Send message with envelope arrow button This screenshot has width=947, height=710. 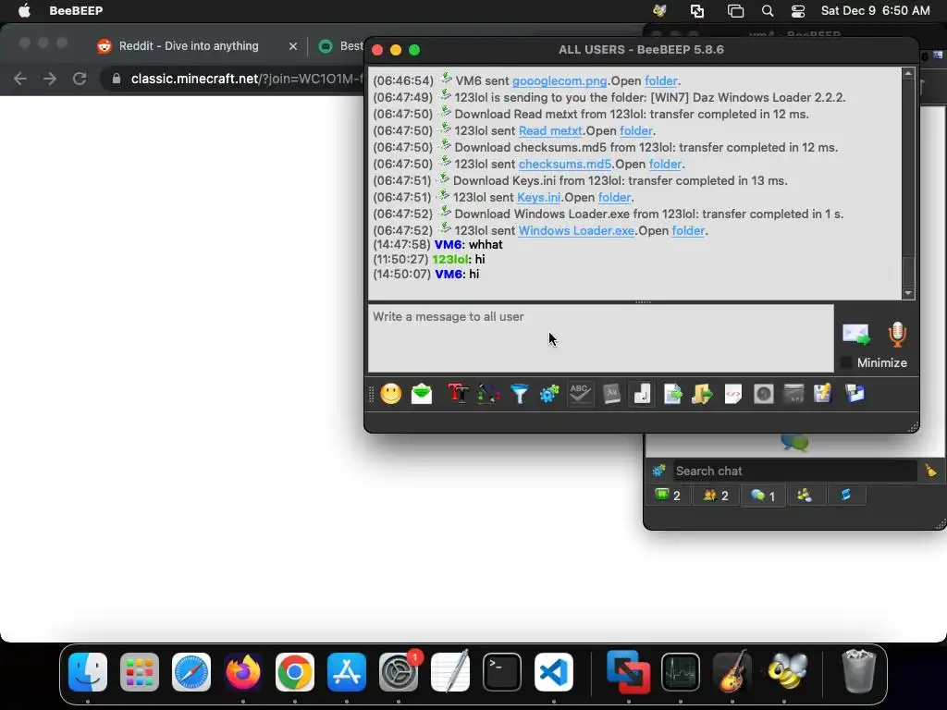[x=856, y=334]
